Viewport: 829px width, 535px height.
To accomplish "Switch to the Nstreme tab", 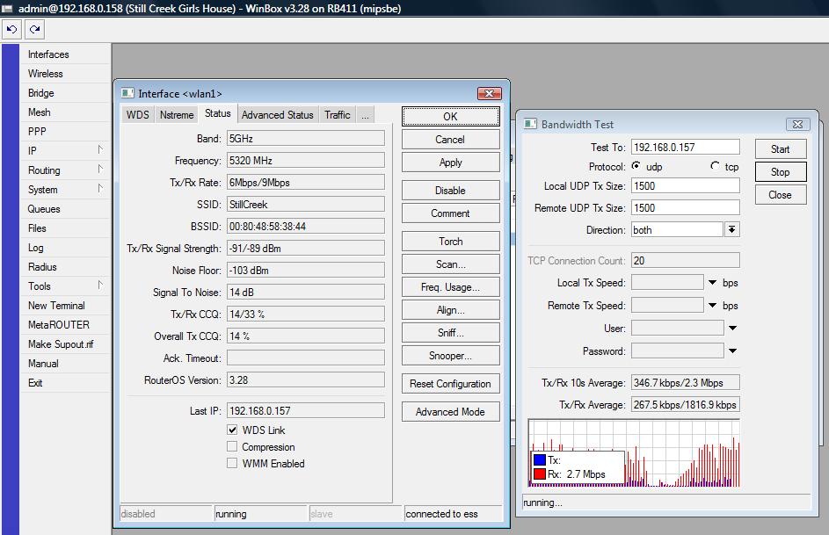I will pos(177,113).
